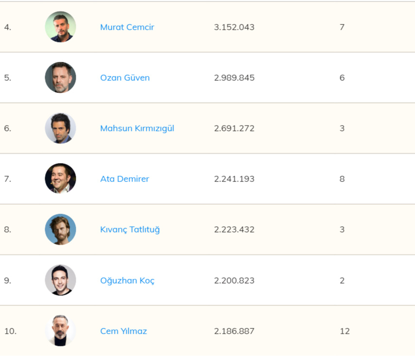The width and height of the screenshot is (415, 356).
Task: Go to Kıvanç Tatlıtuğ's page link
Action: pos(130,230)
